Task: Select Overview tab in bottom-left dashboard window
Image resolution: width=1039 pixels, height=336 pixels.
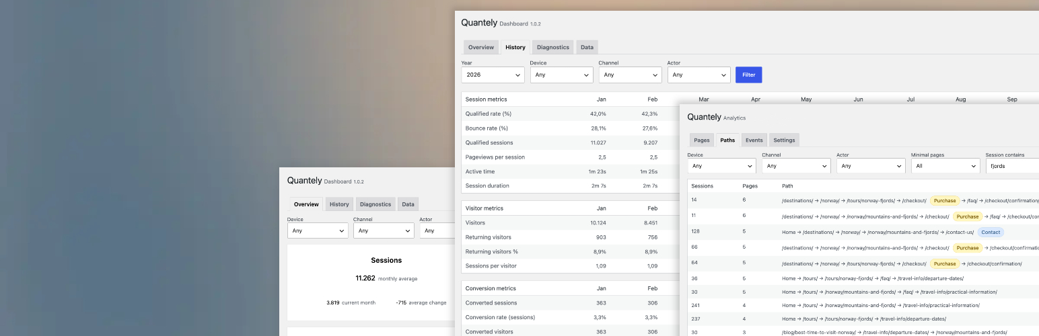Action: [x=306, y=204]
